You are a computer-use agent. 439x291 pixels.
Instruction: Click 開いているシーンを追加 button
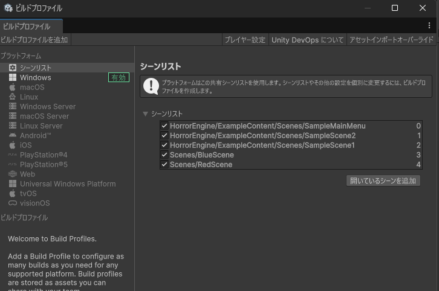pyautogui.click(x=383, y=181)
